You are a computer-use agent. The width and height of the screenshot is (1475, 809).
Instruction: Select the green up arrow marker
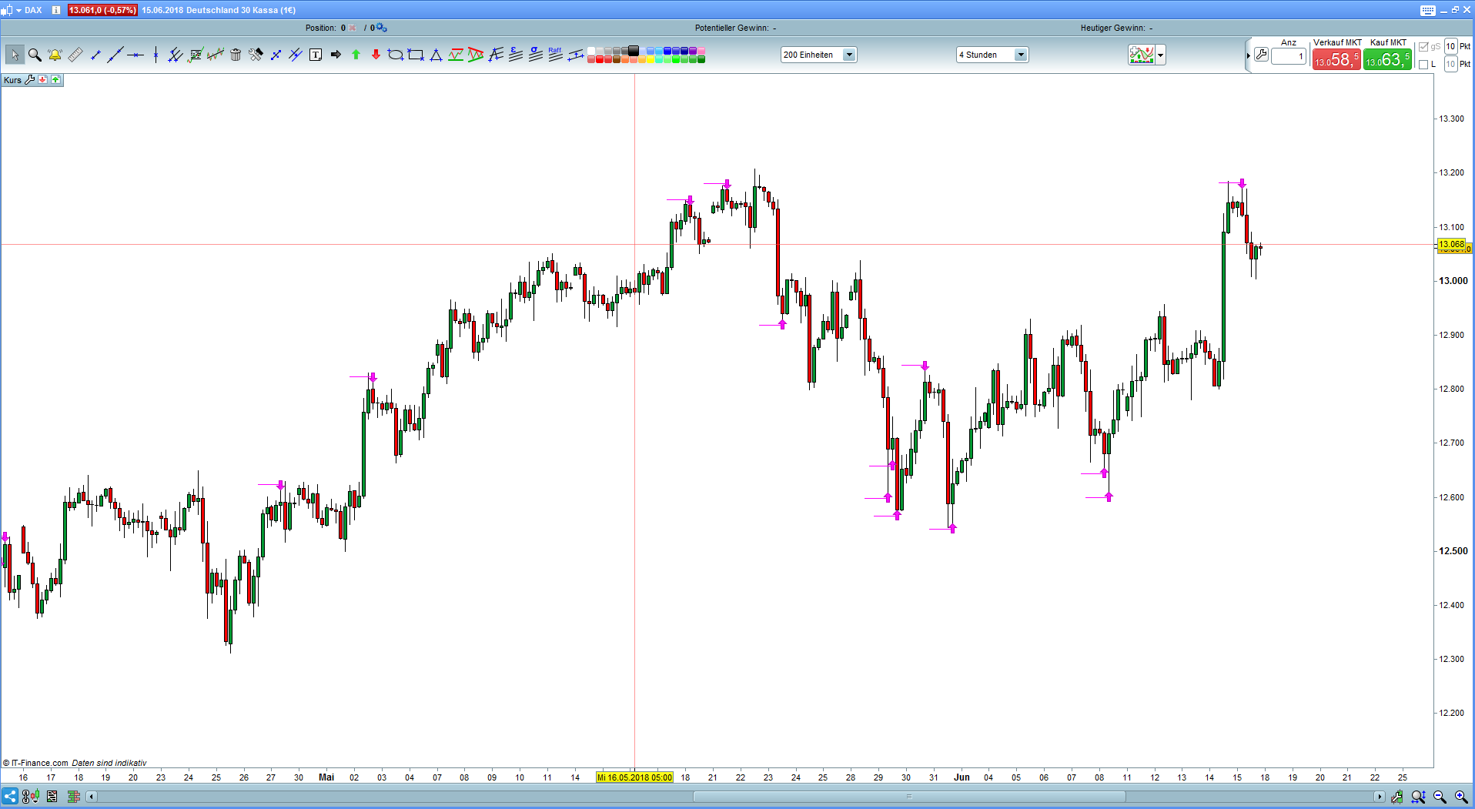[x=356, y=55]
